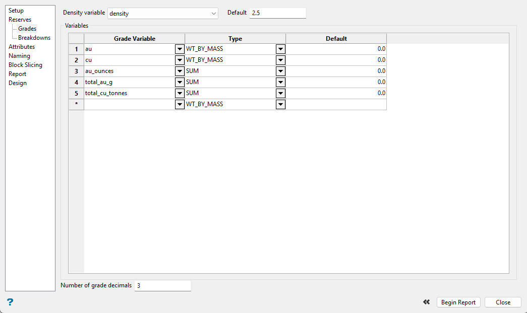Select Setup in the left navigation

pos(16,11)
